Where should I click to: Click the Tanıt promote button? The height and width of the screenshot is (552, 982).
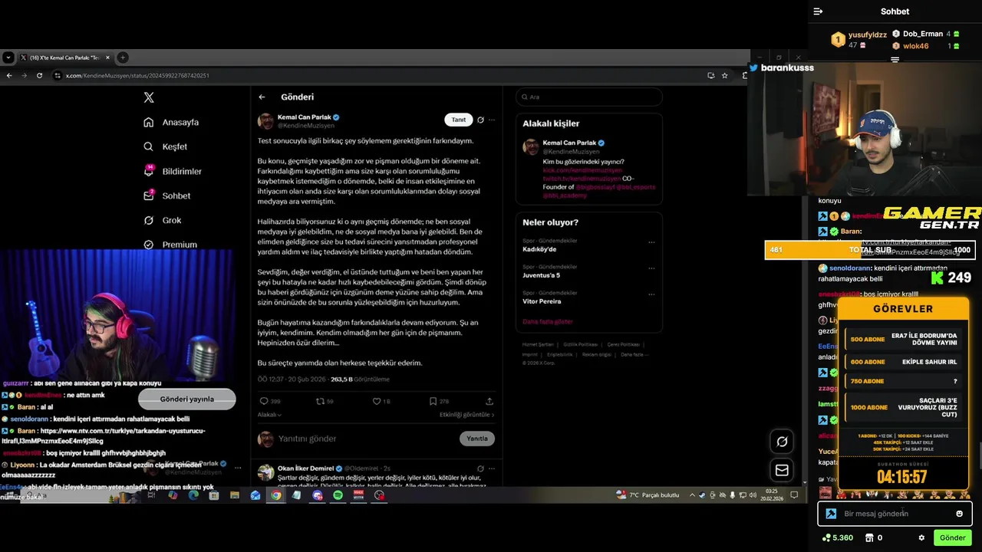tap(458, 120)
